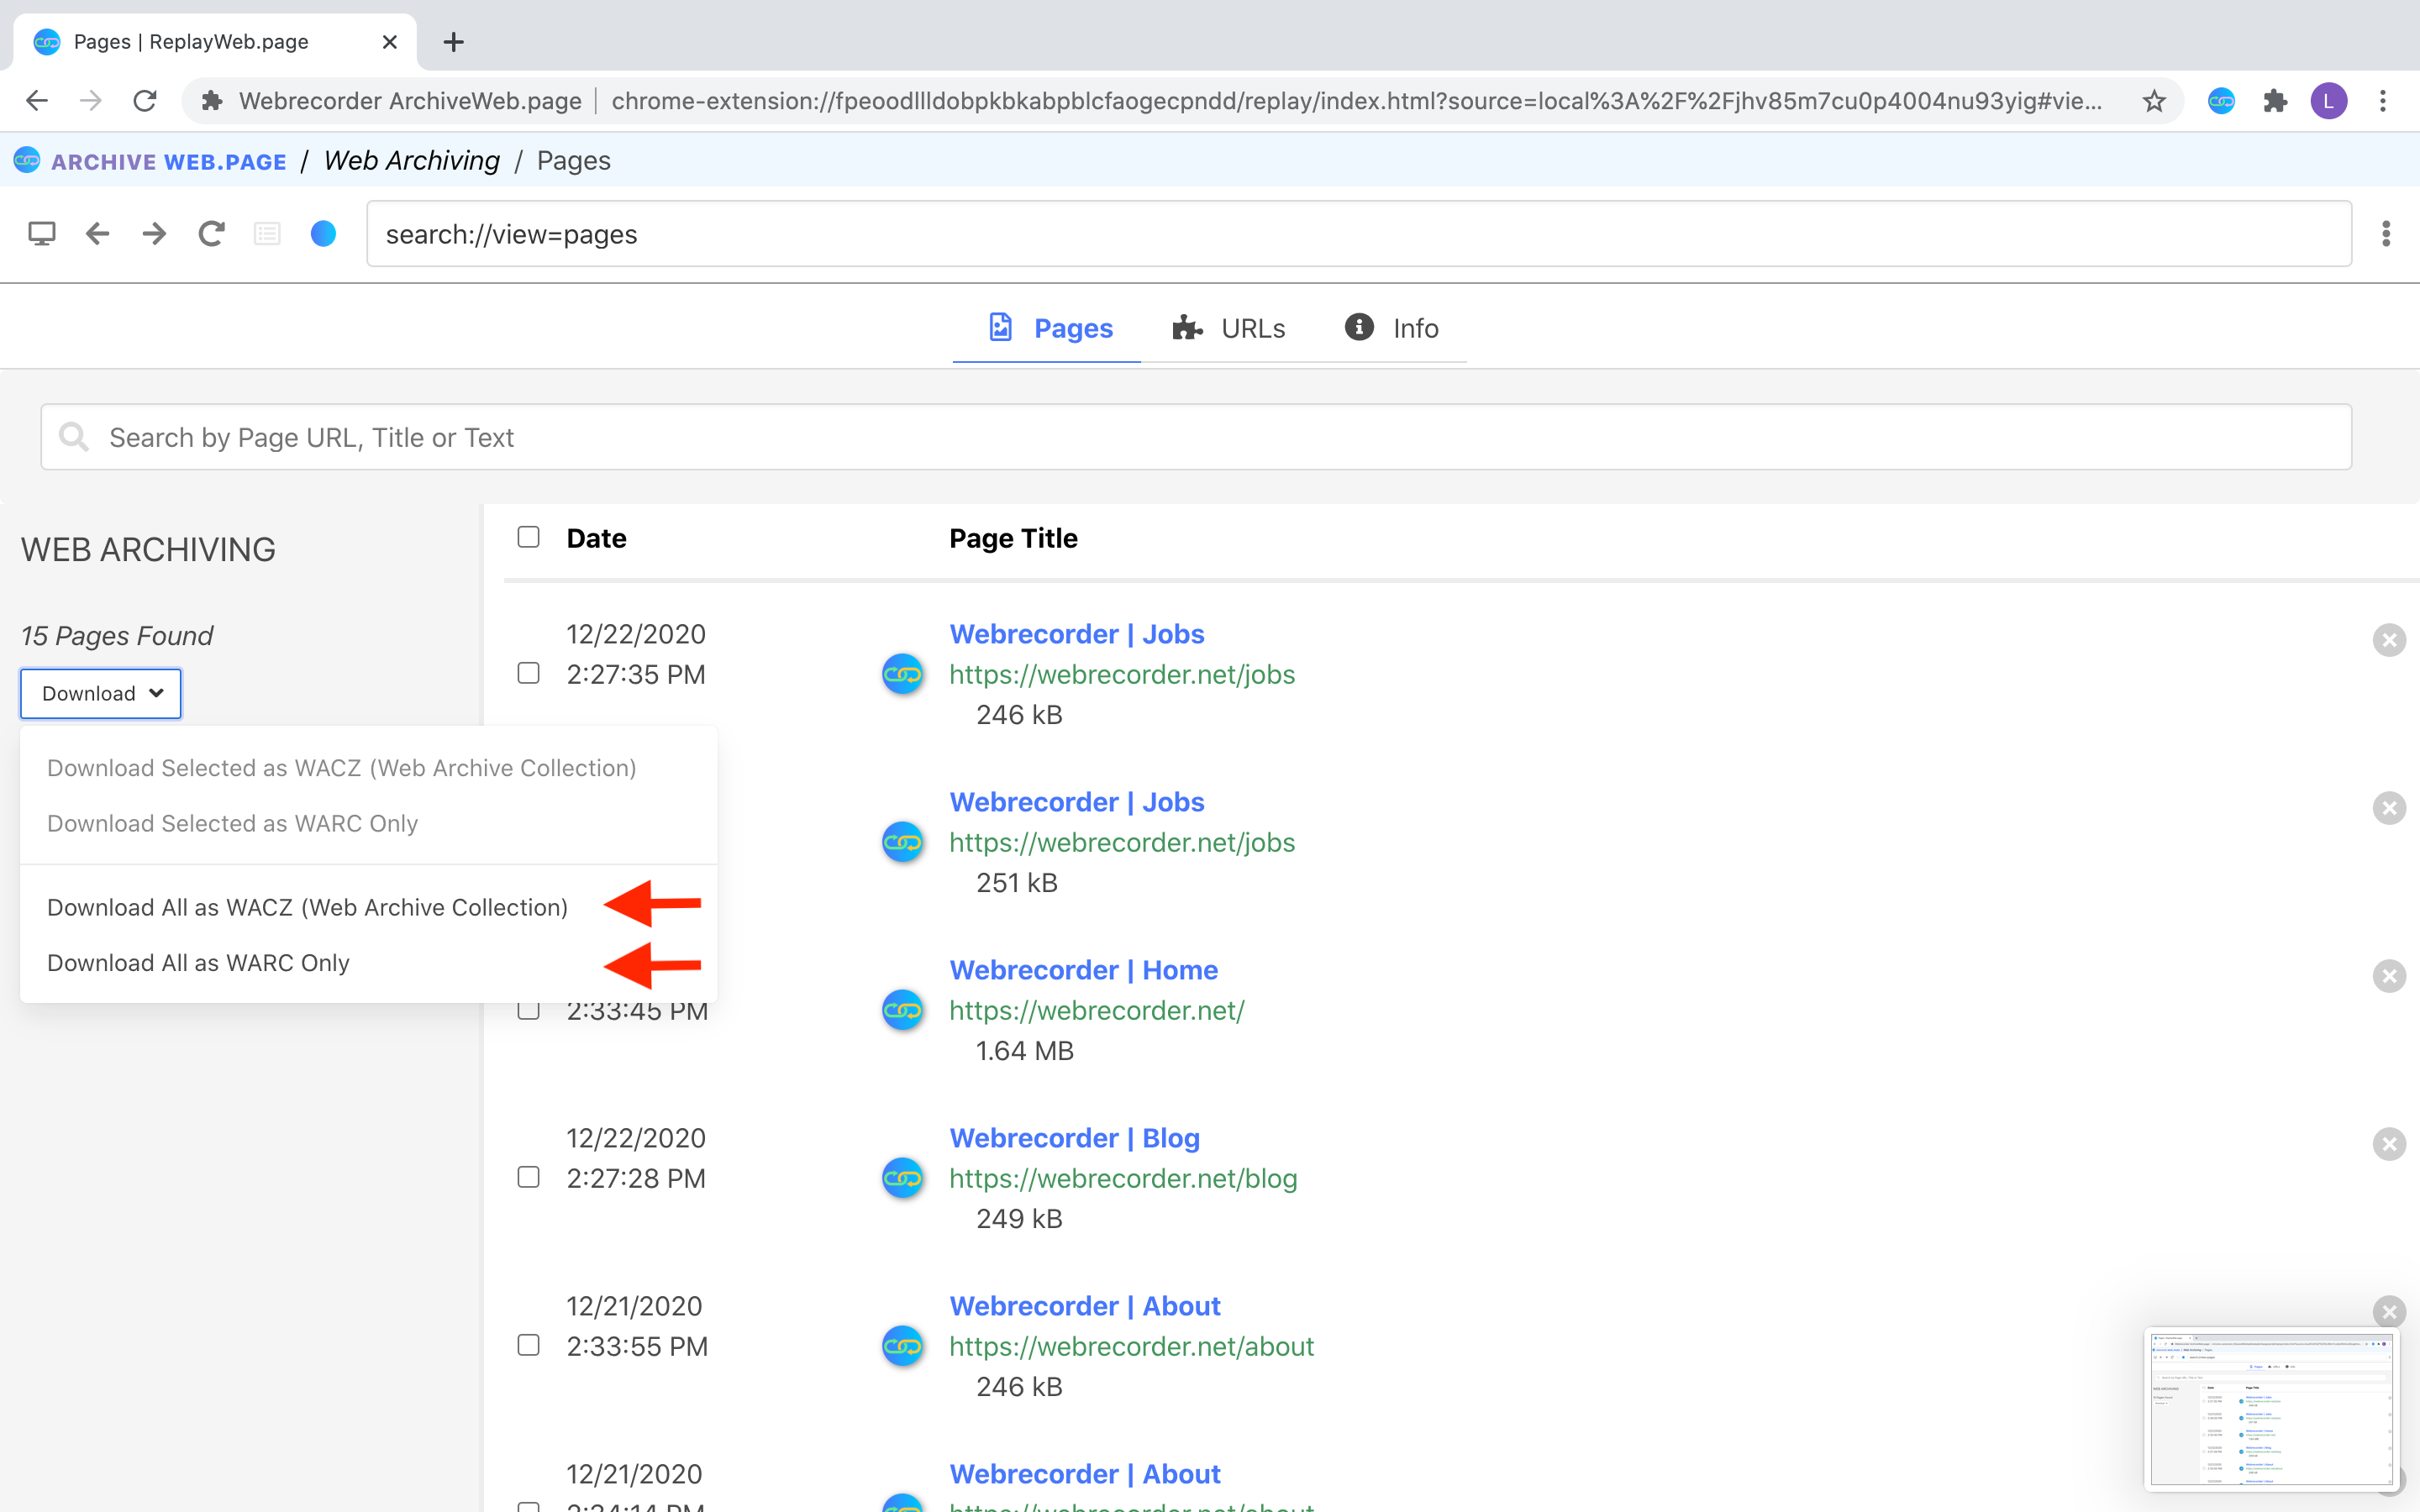Open the Chrome profile avatar L
The width and height of the screenshot is (2420, 1512).
2329,101
